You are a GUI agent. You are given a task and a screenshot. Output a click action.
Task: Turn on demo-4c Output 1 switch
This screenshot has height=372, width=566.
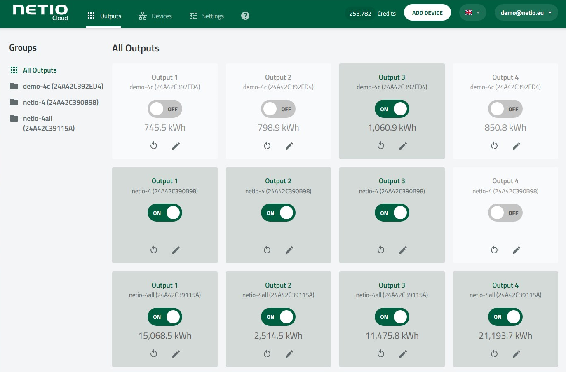(165, 109)
